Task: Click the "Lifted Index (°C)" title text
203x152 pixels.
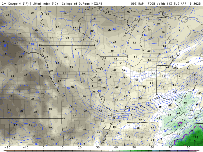Action: pos(45,4)
